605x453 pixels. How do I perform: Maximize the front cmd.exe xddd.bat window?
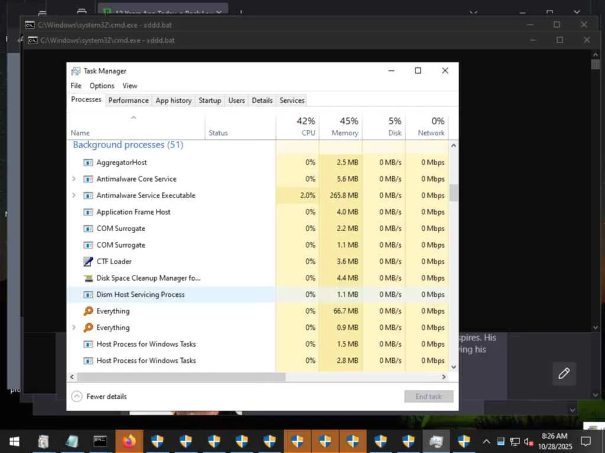560,40
